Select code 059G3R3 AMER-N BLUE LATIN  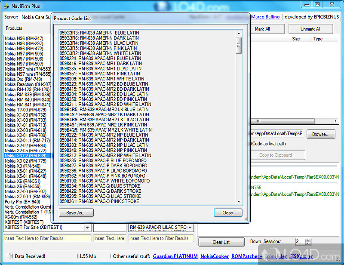(99, 33)
